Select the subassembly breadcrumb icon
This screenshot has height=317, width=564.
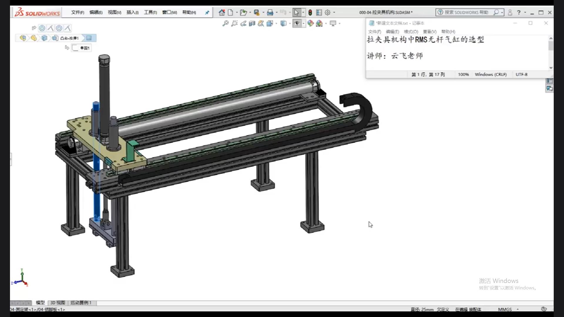(34, 38)
